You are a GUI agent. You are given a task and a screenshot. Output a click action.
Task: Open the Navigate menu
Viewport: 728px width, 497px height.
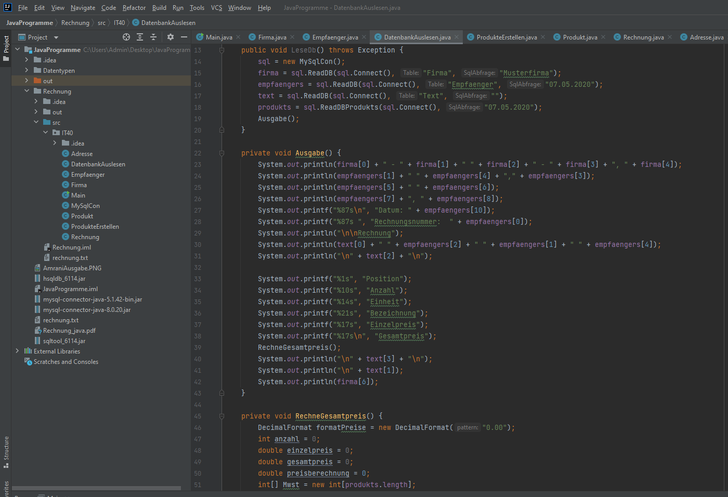coord(83,8)
